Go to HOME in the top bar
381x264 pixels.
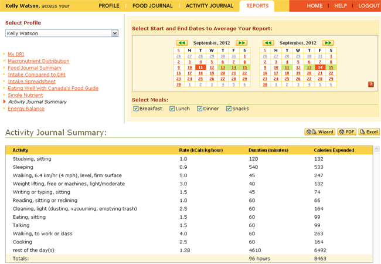click(x=314, y=6)
